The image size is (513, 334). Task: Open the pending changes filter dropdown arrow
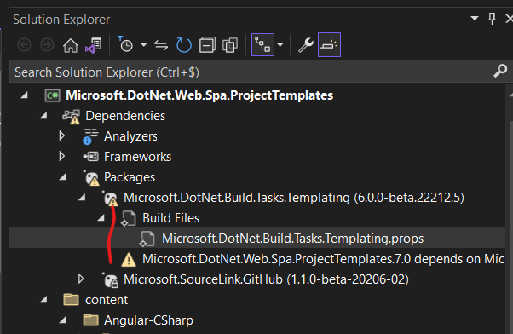click(x=144, y=45)
